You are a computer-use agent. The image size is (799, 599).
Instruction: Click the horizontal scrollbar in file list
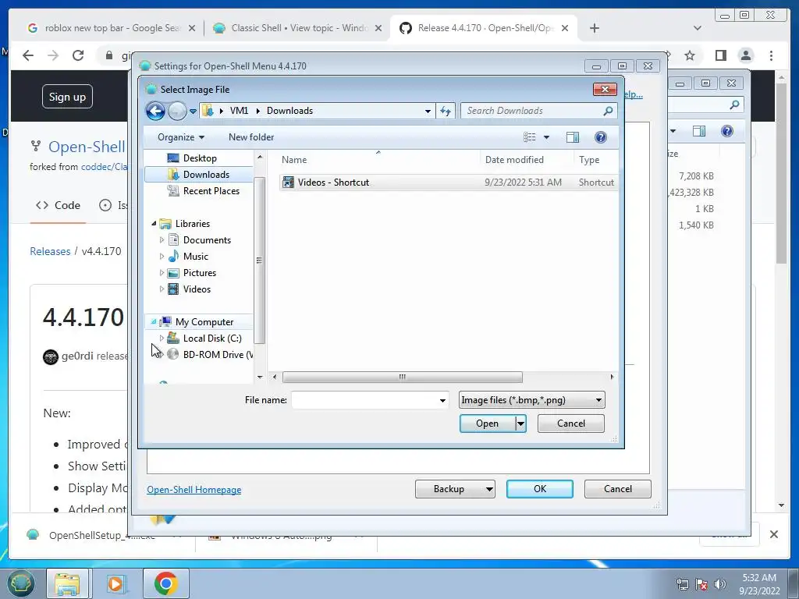[402, 377]
